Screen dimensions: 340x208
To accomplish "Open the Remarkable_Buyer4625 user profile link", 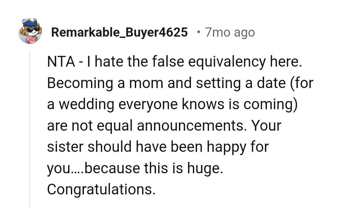I will click(x=119, y=32).
